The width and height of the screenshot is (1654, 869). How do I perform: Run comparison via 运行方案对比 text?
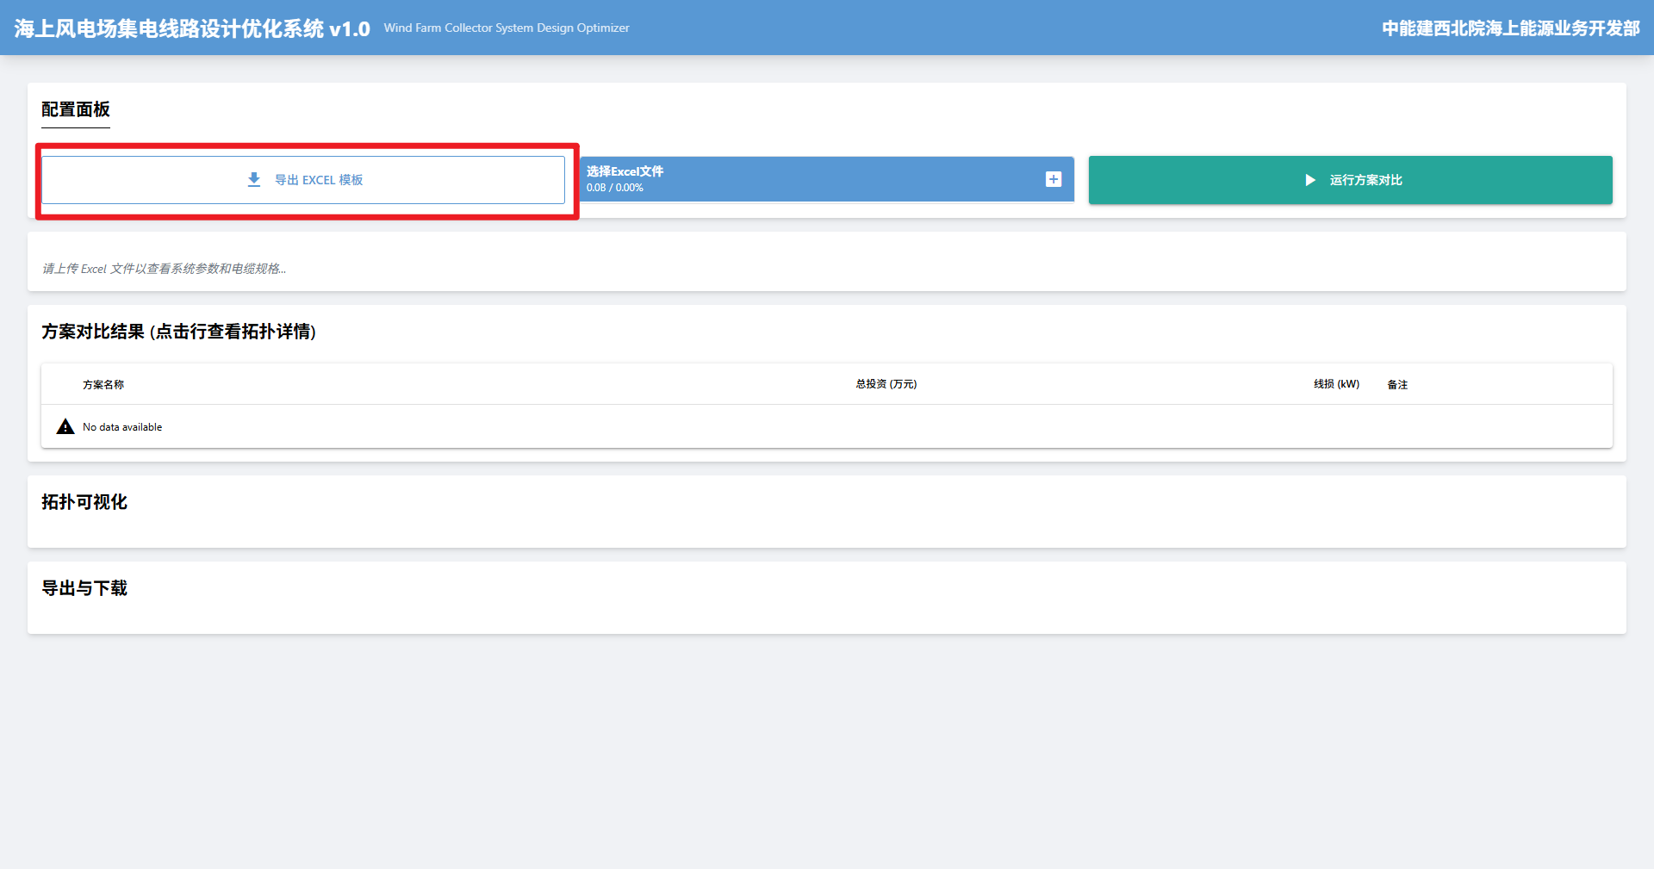[x=1365, y=180]
